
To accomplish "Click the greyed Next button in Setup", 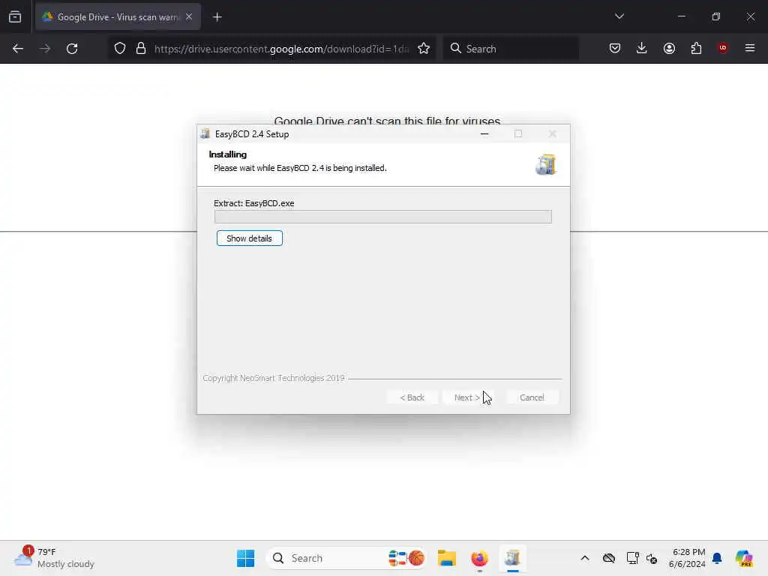I will (x=467, y=397).
